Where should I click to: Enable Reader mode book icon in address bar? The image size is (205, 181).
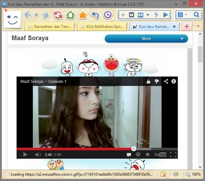(131, 15)
